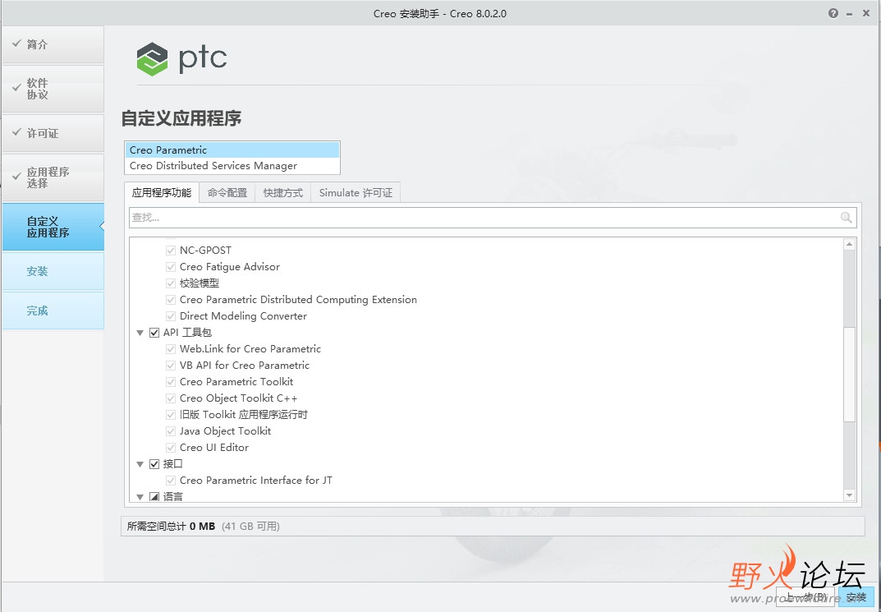Click the Creo UI Editor label
This screenshot has width=881, height=612.
(x=214, y=448)
